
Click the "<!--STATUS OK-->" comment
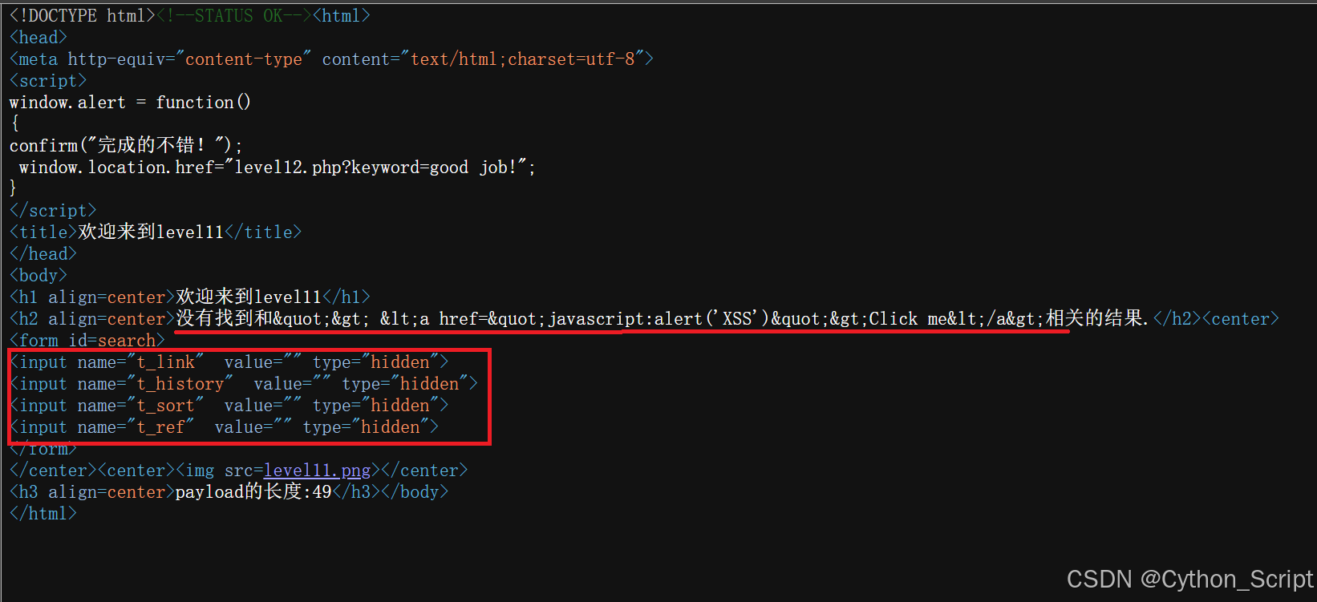pyautogui.click(x=234, y=16)
